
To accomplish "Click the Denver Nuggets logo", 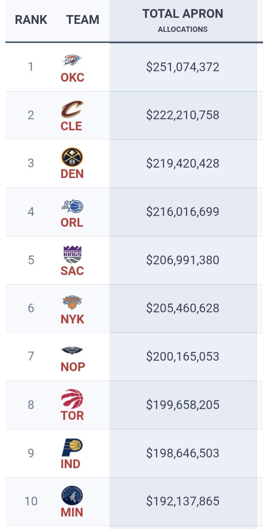I will pos(72,157).
